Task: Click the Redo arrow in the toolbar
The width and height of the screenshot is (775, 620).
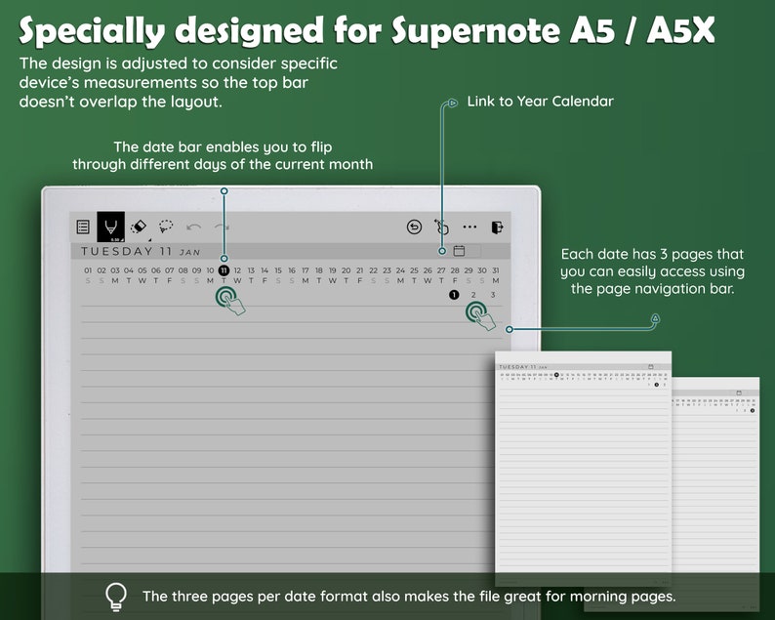Action: pos(222,227)
